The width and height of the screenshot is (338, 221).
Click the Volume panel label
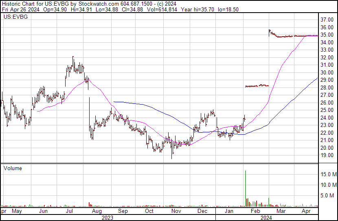coord(13,168)
